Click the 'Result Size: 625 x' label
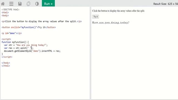 coord(165,4)
